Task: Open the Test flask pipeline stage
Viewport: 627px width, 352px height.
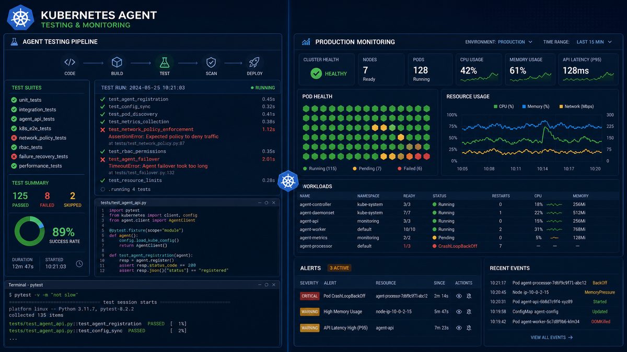Action: pyautogui.click(x=165, y=63)
